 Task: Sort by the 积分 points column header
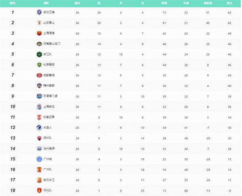click(x=229, y=3)
